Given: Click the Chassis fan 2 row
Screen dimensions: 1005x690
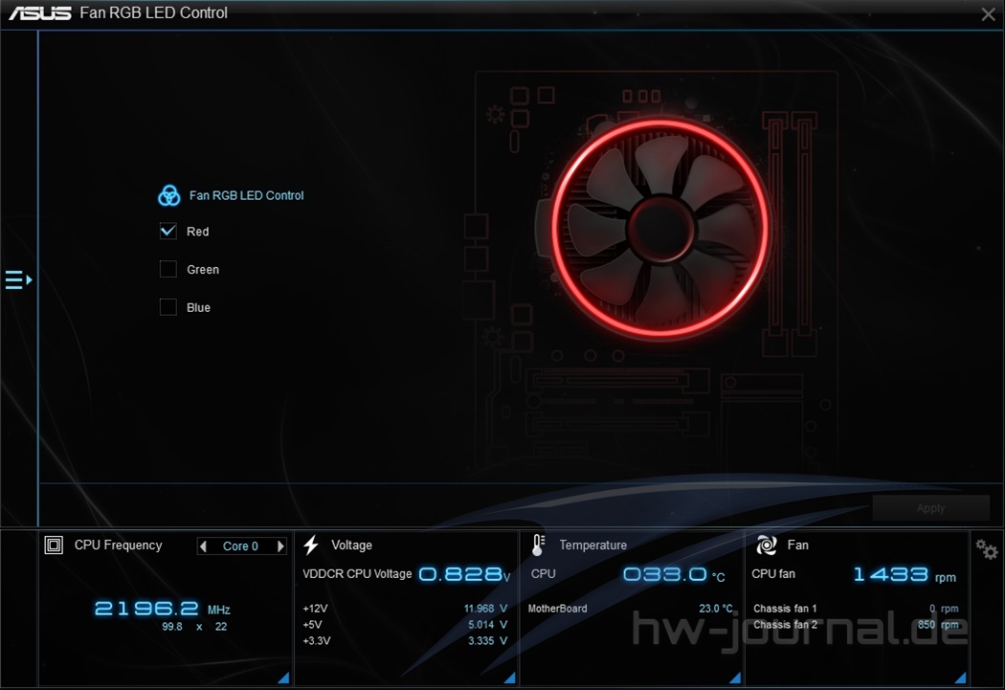Looking at the screenshot, I should (x=856, y=625).
